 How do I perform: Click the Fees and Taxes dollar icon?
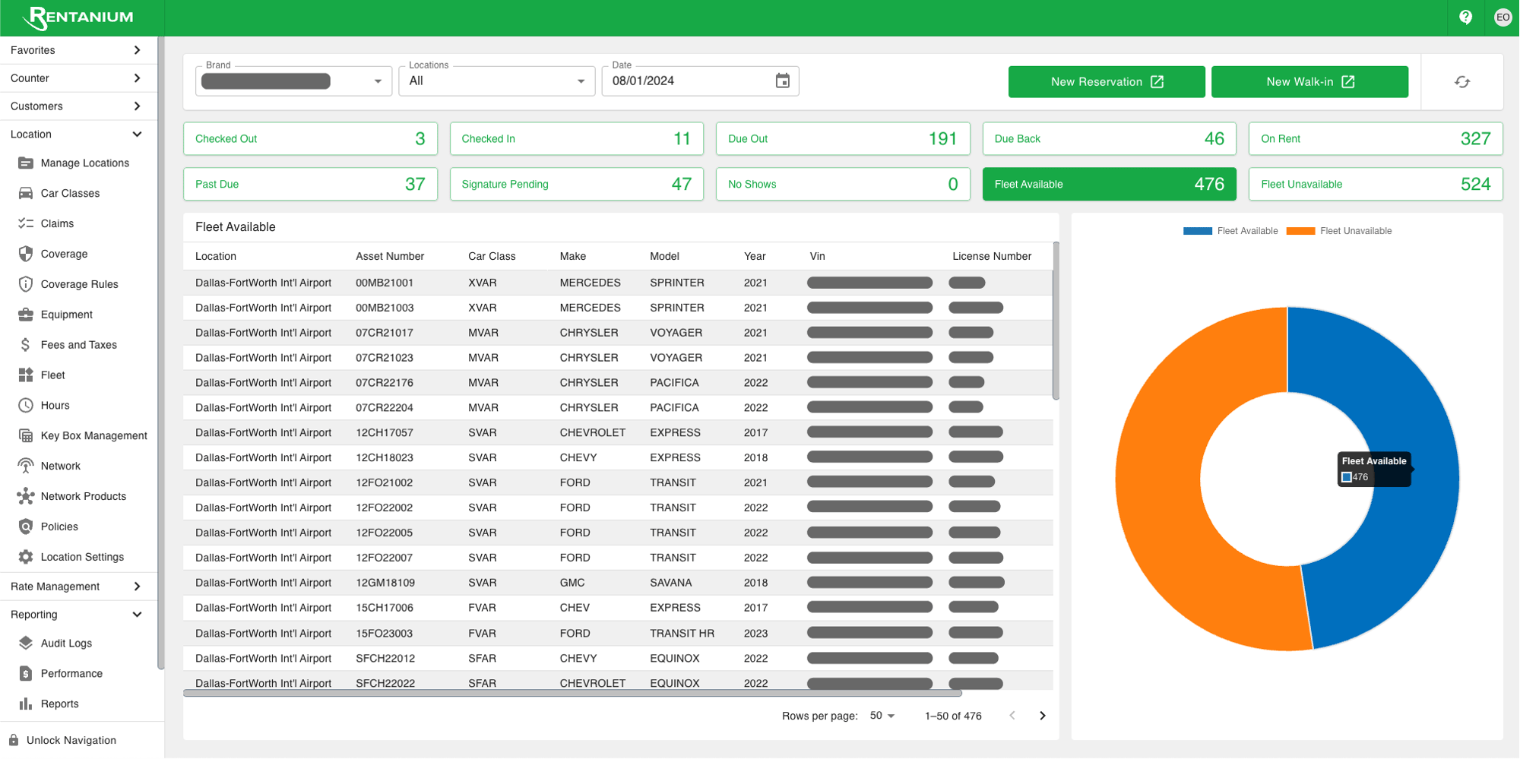tap(26, 345)
